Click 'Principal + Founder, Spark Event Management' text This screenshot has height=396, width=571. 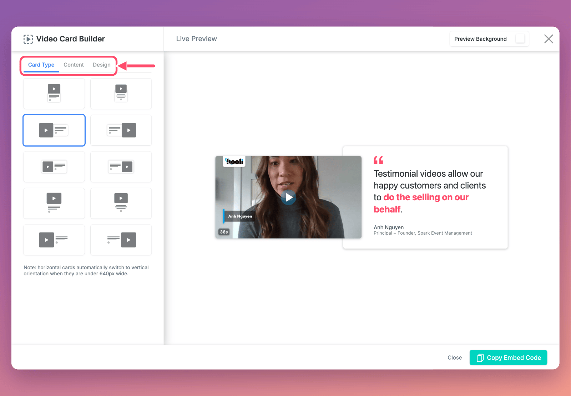[423, 233]
